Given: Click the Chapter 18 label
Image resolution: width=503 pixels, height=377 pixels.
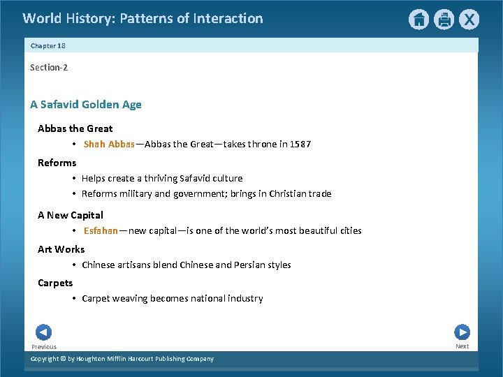Looking at the screenshot, I should pos(48,46).
